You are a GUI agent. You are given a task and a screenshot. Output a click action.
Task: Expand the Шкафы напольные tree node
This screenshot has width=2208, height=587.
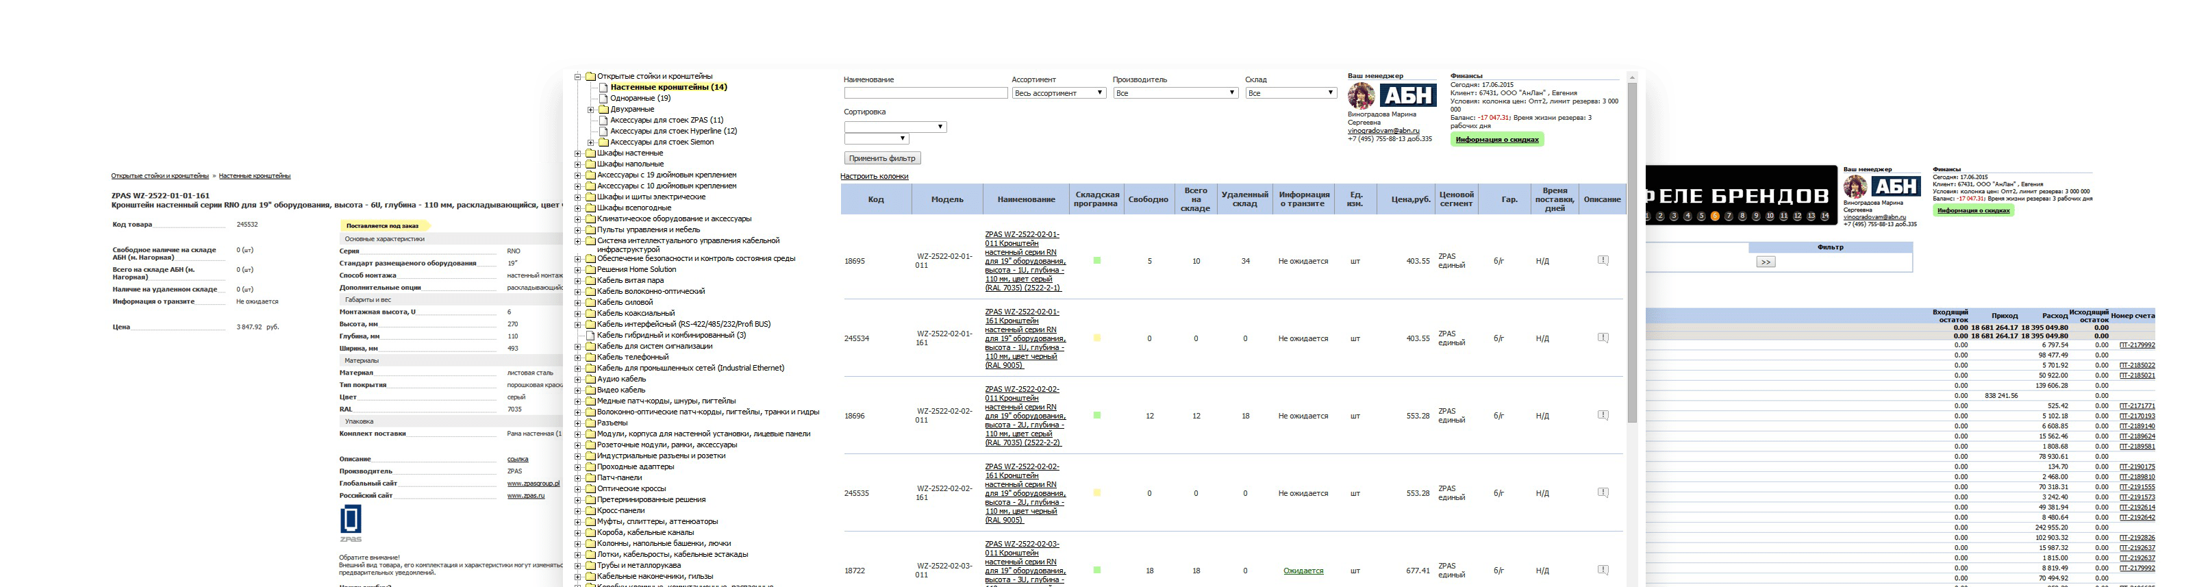coord(578,164)
